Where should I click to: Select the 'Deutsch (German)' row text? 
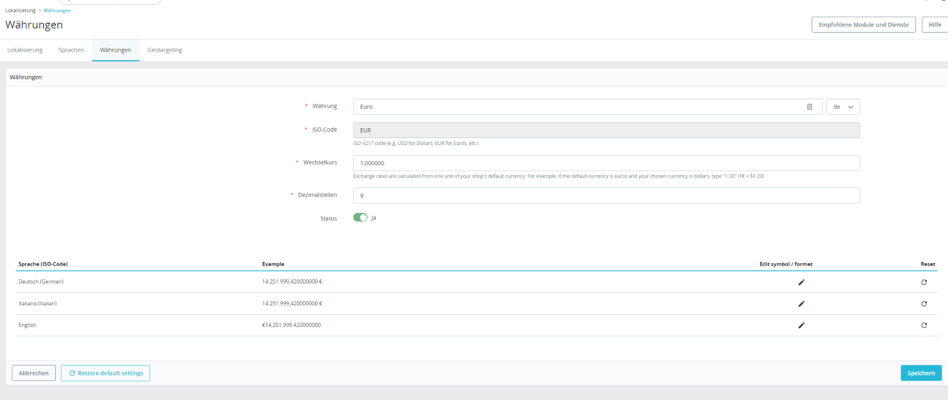click(41, 282)
